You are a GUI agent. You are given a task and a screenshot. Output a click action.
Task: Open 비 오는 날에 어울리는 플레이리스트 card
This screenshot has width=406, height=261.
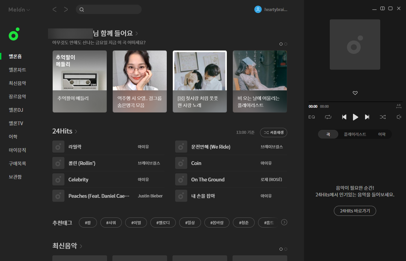pyautogui.click(x=260, y=81)
